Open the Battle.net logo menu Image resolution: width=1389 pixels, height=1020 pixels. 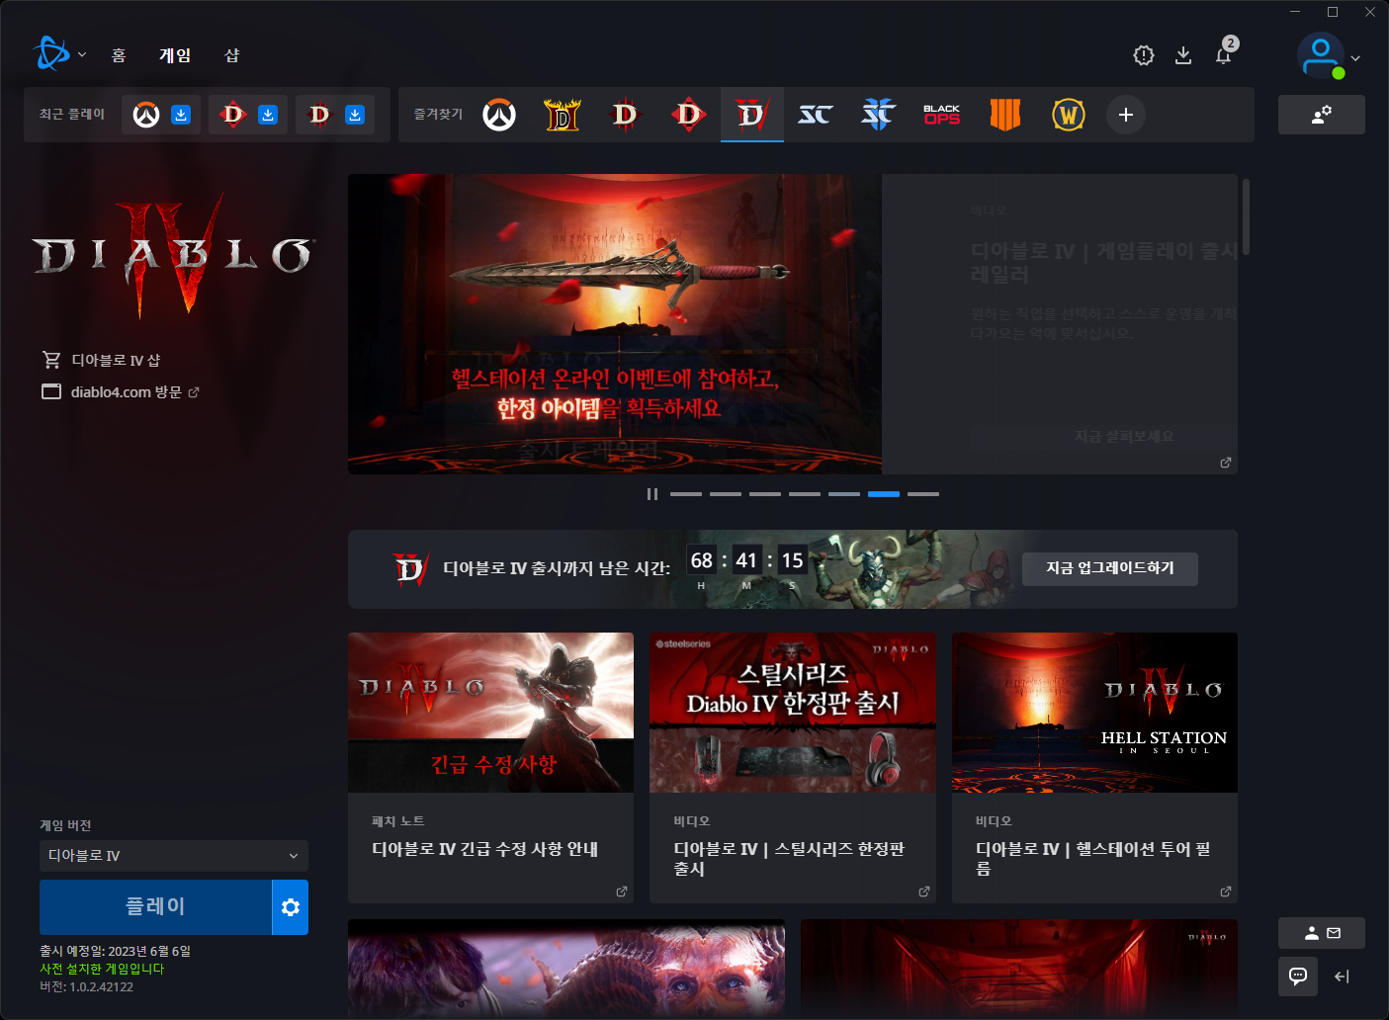pos(51,54)
